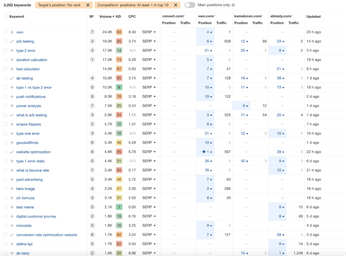Tick the "push notifications" row checkbox
Image resolution: width=346 pixels, height=256 pixels.
coord(5,97)
